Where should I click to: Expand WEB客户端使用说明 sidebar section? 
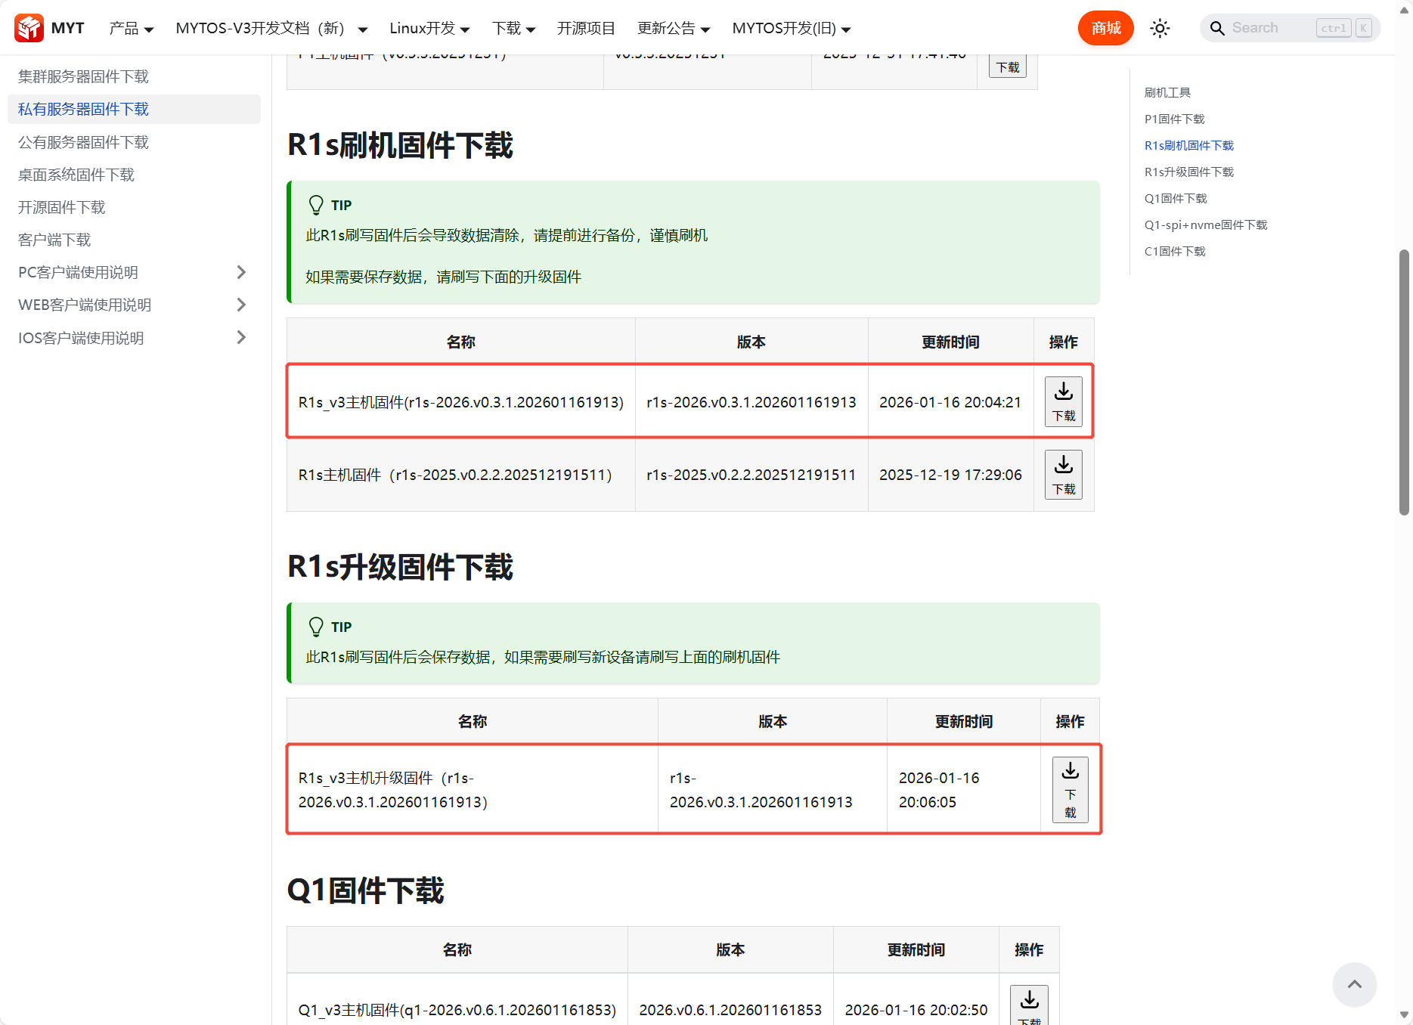tap(241, 305)
